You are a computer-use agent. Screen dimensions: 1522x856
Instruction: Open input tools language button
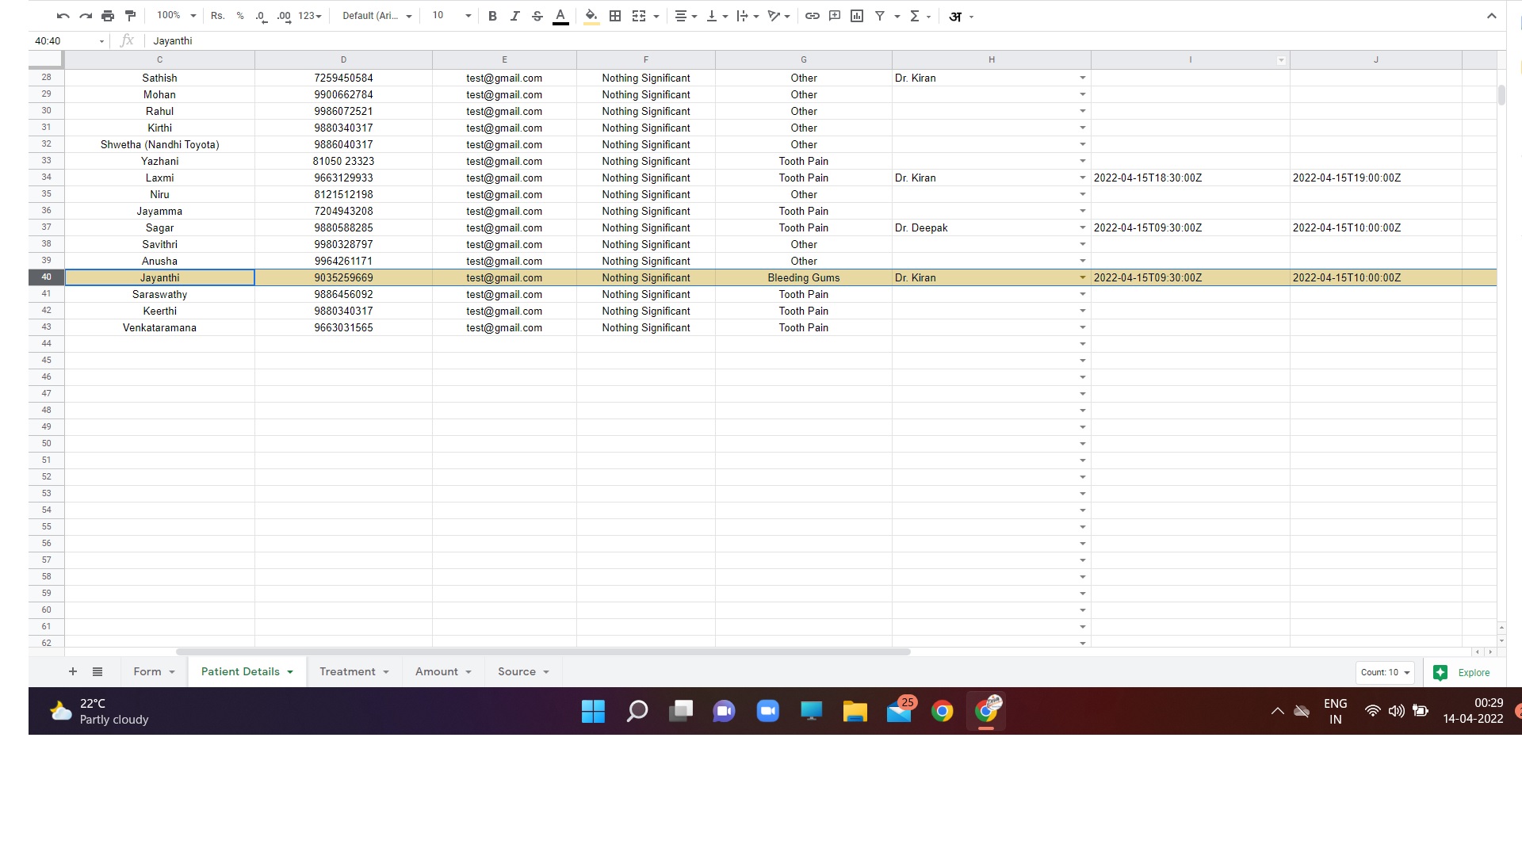tap(955, 17)
